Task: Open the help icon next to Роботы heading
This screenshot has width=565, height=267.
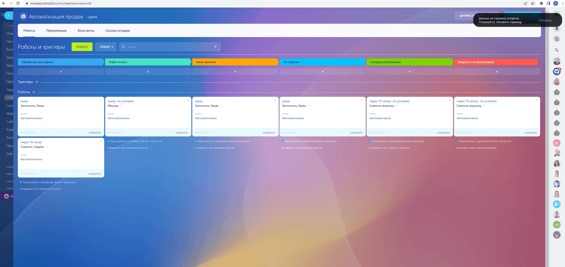Action: click(x=34, y=92)
